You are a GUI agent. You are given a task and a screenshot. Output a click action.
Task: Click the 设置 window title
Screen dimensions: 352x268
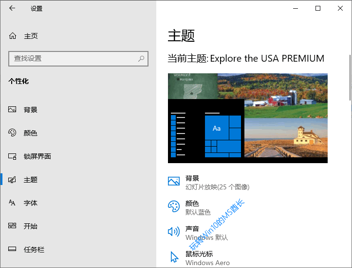[x=37, y=9]
